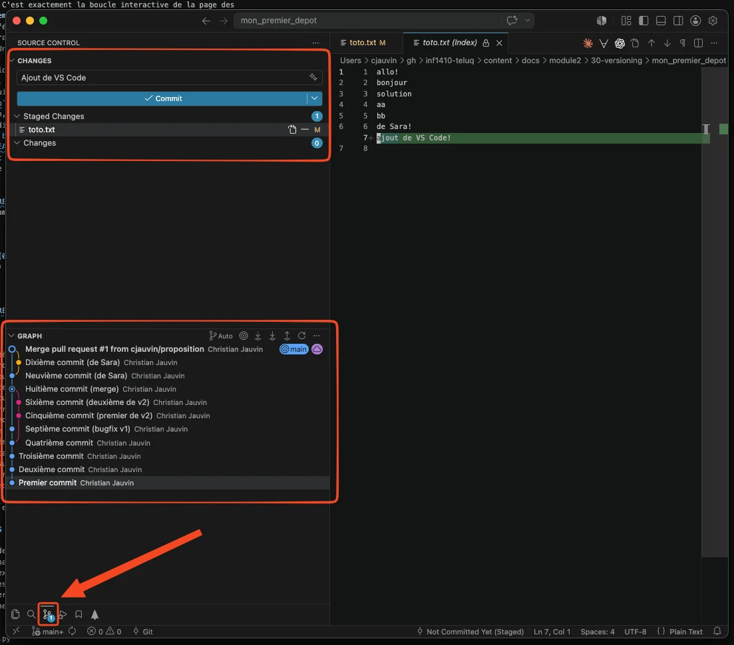Image resolution: width=734 pixels, height=645 pixels.
Task: Click the purple cloud remote badge
Action: tap(317, 349)
